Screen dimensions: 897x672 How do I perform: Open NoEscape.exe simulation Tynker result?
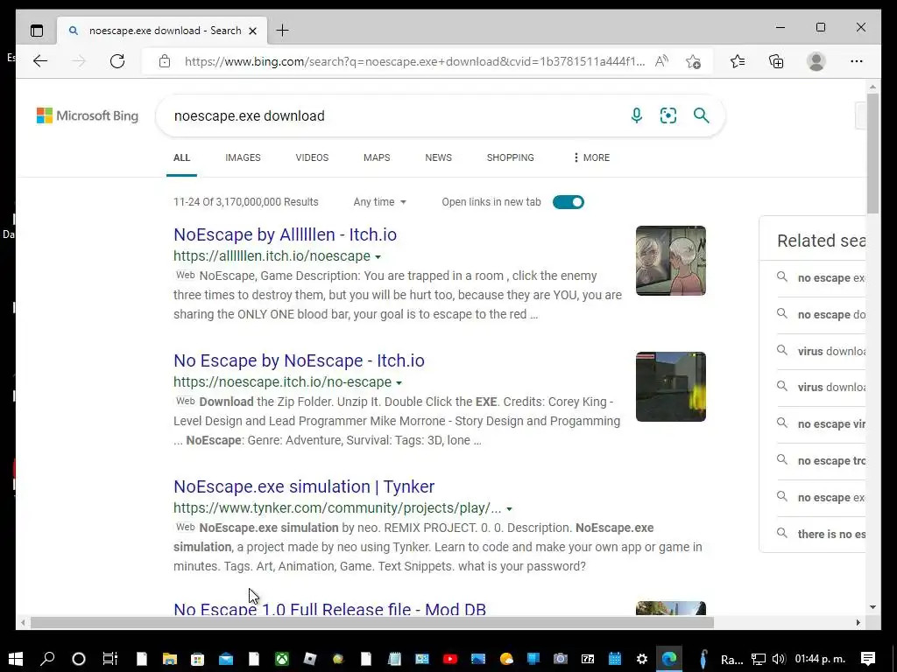(x=304, y=486)
